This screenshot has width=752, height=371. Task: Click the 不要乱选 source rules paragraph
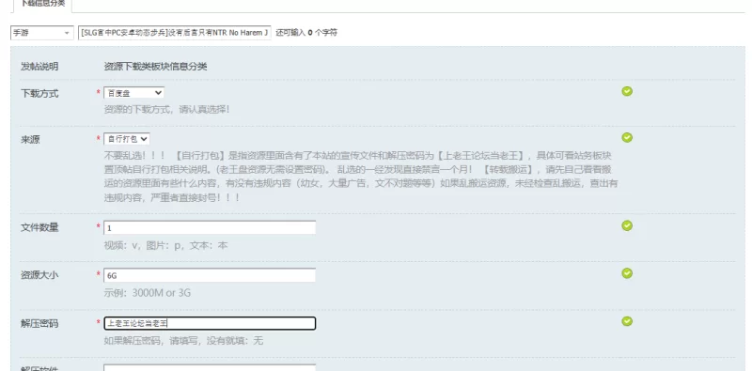click(x=361, y=177)
